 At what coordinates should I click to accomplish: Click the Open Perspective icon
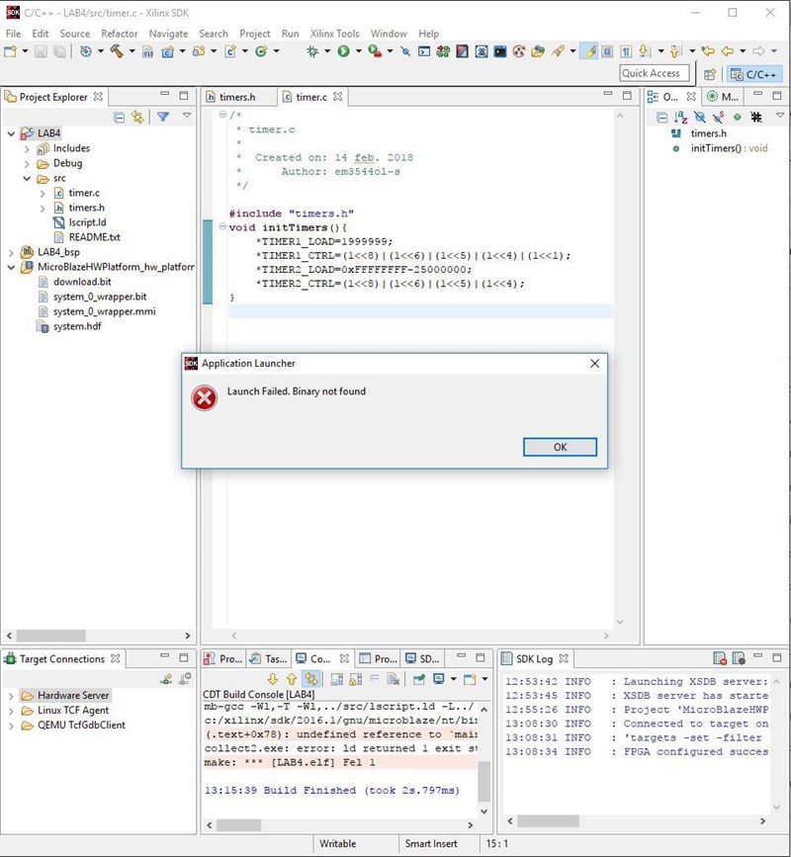(709, 73)
